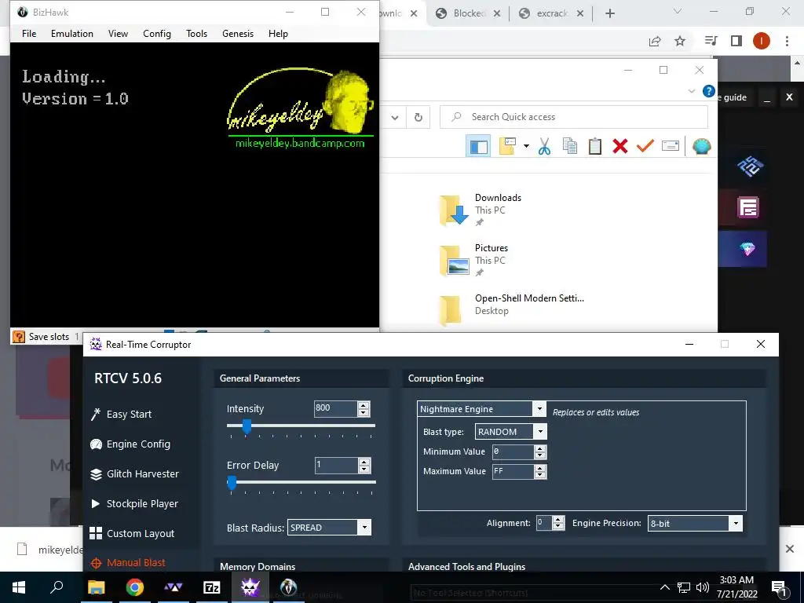
Task: Click the Paste clipboard icon in Explorer
Action: 595,146
